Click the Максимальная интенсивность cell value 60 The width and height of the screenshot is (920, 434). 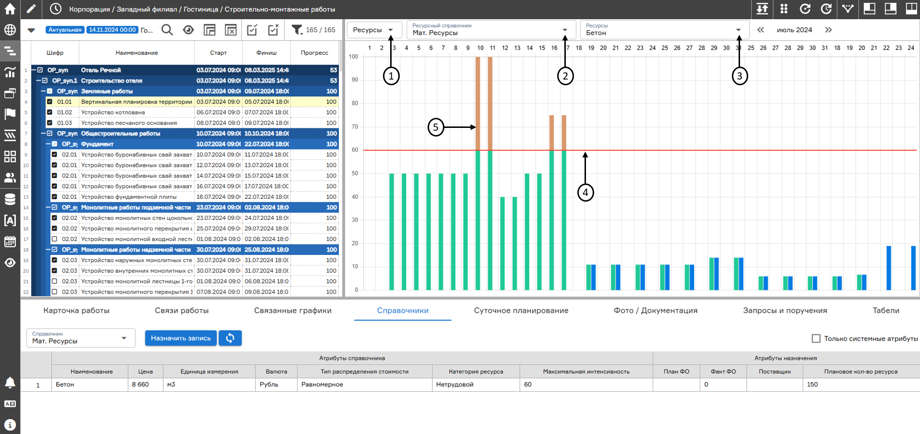pos(586,385)
